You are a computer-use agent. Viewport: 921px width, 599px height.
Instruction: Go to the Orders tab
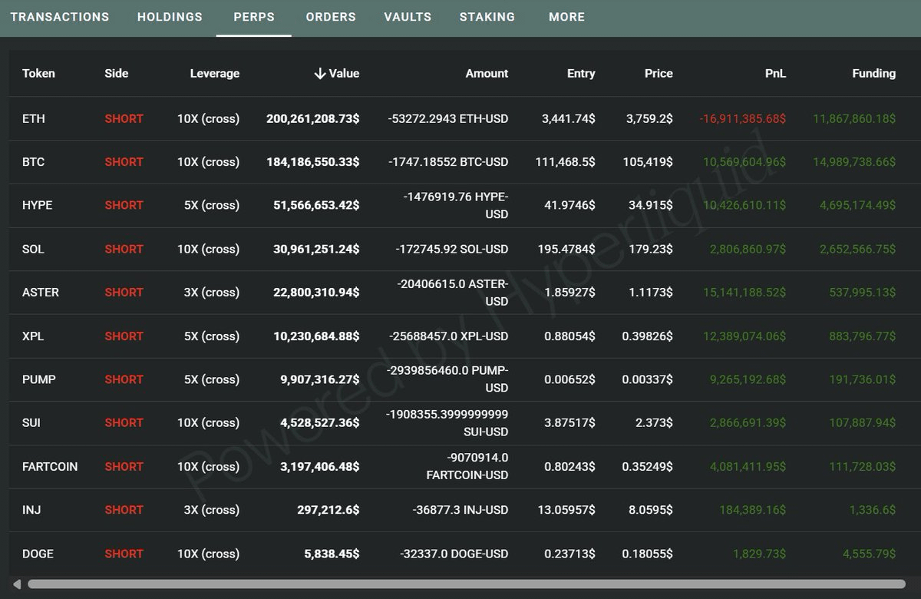(x=331, y=16)
